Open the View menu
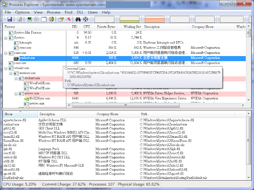 38,12
